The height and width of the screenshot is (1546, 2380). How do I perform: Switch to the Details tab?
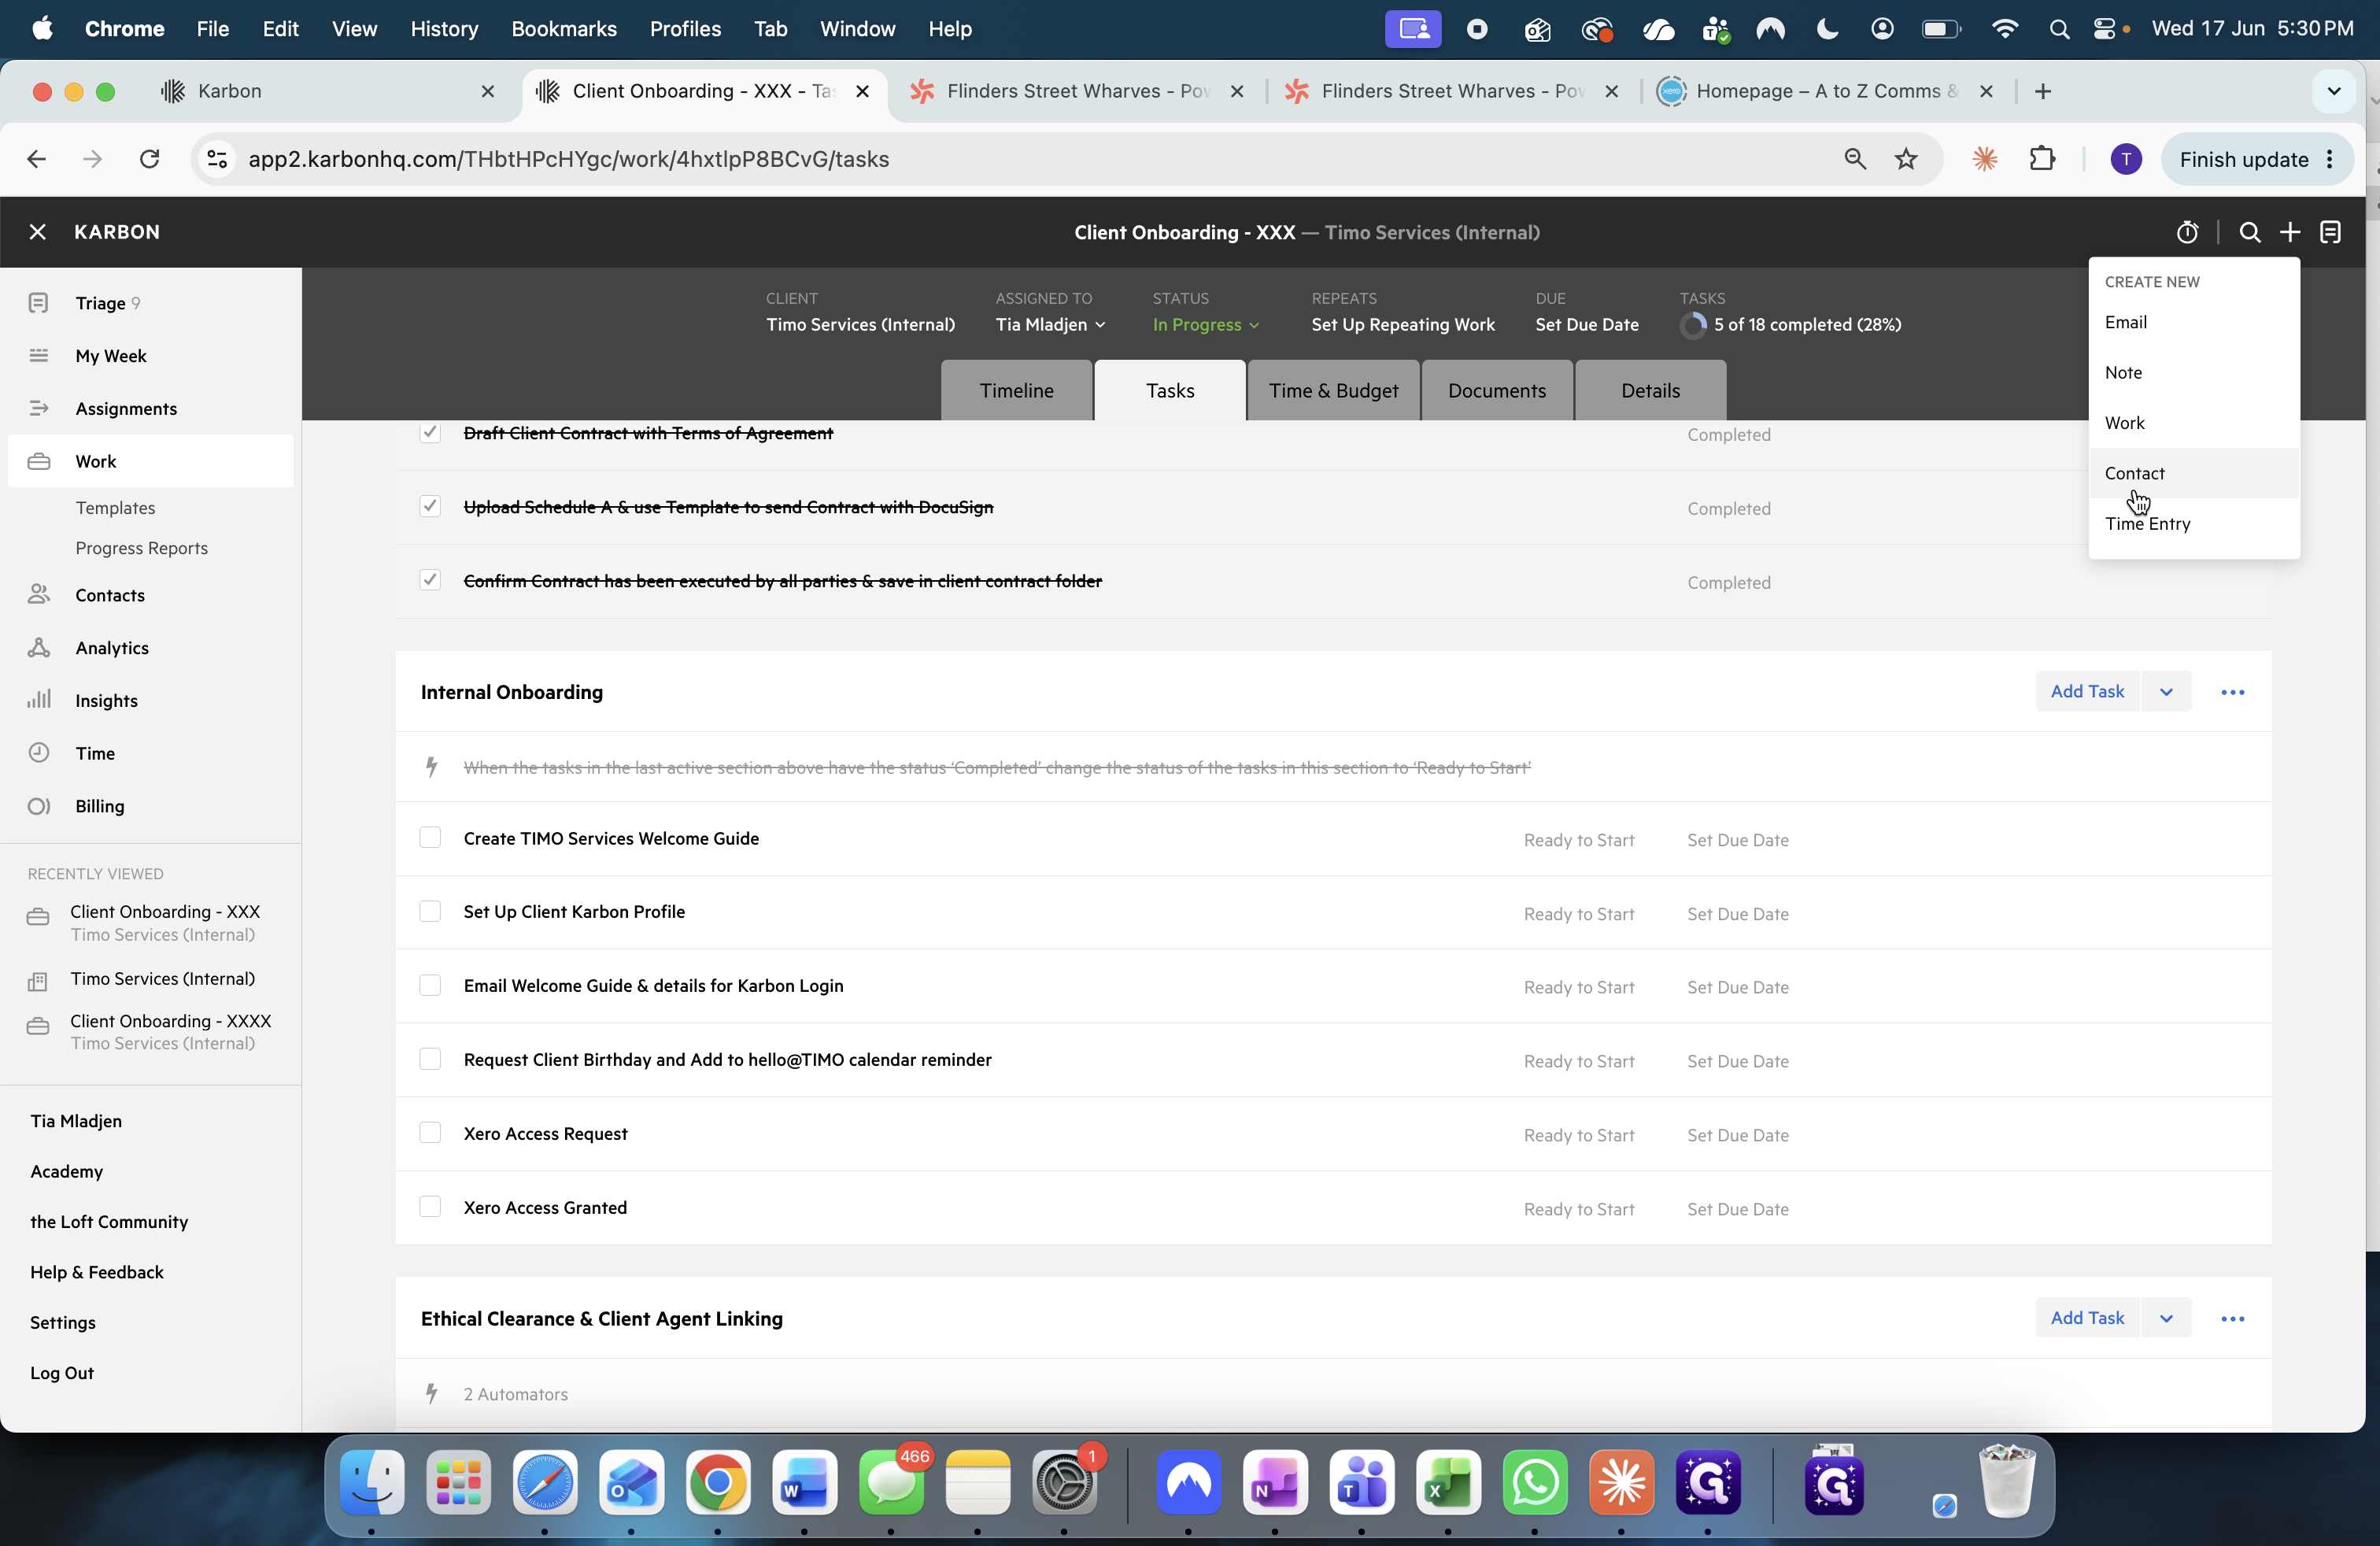point(1650,390)
